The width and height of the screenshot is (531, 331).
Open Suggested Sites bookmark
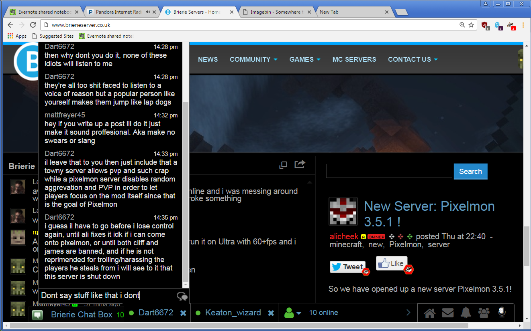point(53,36)
